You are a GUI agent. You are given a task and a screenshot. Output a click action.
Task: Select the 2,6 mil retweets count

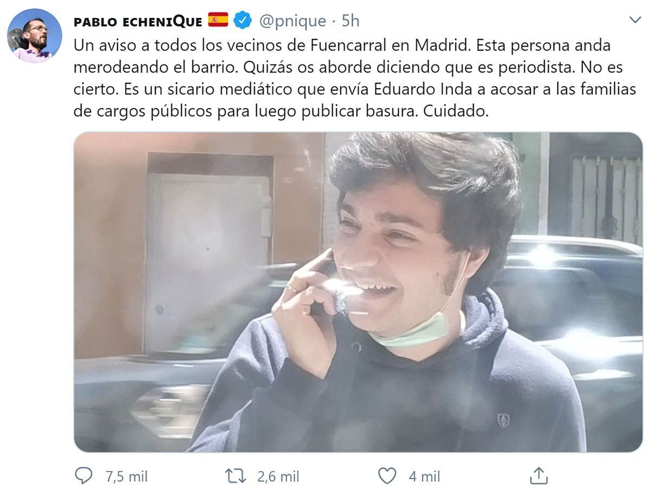click(278, 476)
